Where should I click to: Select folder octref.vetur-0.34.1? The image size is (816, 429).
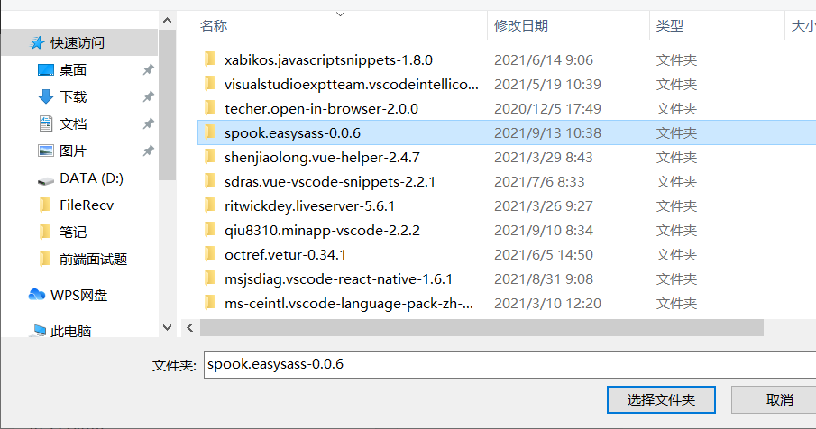[x=285, y=255]
